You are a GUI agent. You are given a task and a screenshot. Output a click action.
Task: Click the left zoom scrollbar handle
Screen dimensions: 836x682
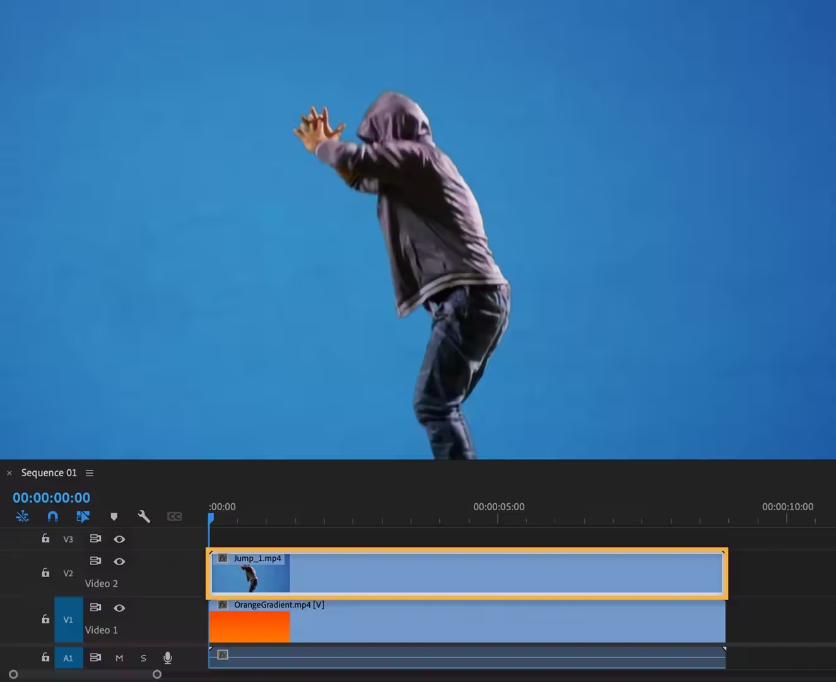click(x=13, y=674)
